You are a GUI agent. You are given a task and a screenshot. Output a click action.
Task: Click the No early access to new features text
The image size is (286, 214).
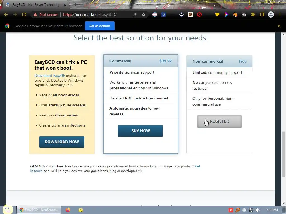(x=212, y=85)
